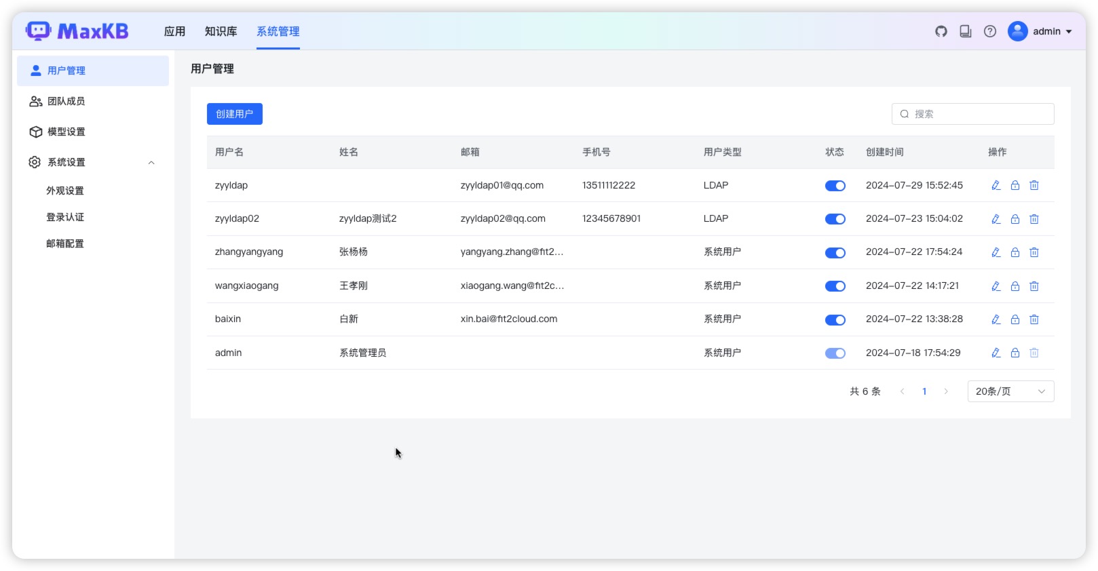Go to previous page arrow
1098x571 pixels.
902,391
